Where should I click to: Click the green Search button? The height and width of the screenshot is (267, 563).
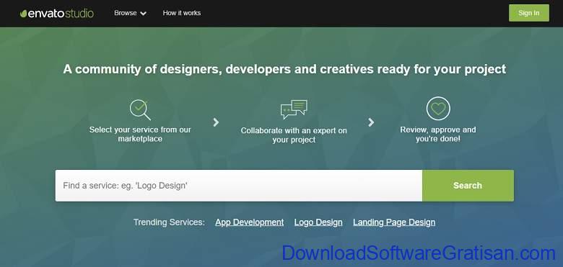pyautogui.click(x=468, y=186)
